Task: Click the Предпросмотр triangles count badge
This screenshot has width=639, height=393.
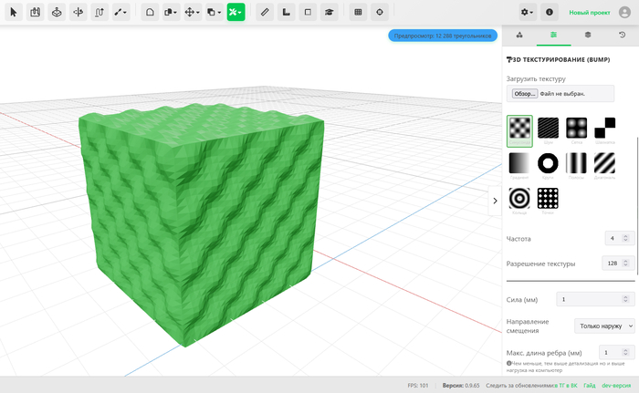Action: (x=443, y=36)
